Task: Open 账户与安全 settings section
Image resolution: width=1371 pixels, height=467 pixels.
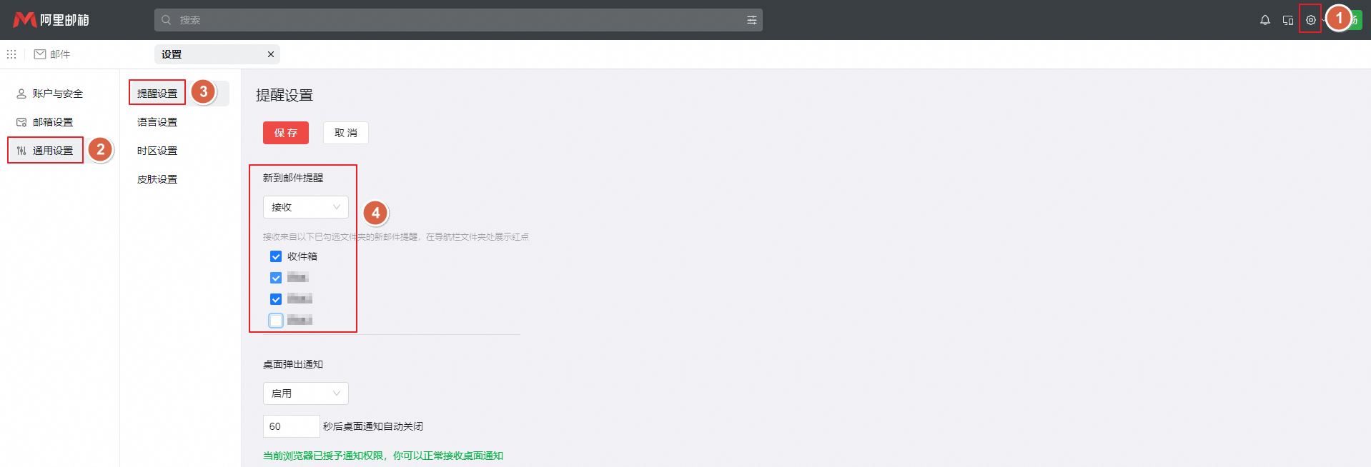Action: click(57, 94)
